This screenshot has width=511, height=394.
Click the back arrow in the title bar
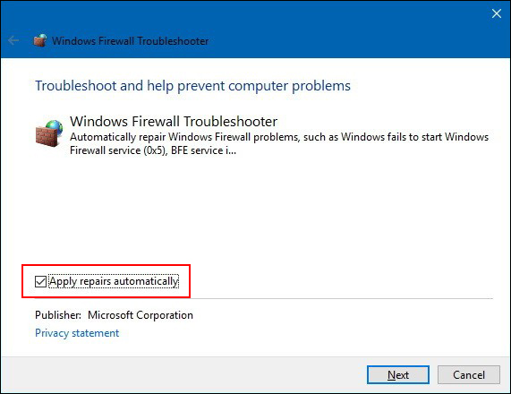[13, 41]
